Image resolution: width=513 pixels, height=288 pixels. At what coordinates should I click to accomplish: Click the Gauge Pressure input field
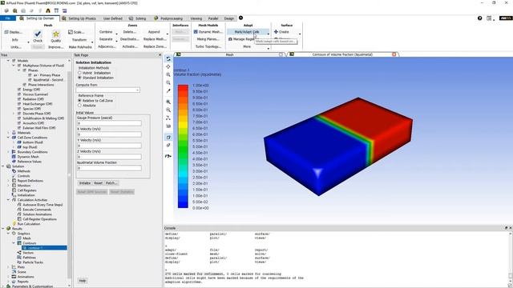tap(109, 123)
